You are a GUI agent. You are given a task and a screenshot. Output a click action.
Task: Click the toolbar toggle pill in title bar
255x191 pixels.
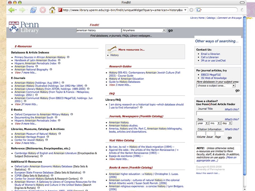pos(242,3)
